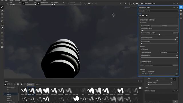Toggle flow pen pressure button in top toolbar
183x103 pixels.
38,4
